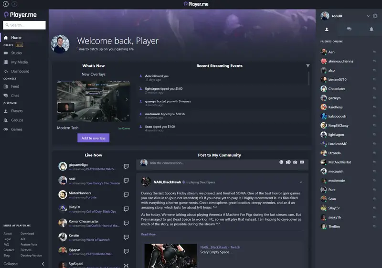Open the Feed page
Viewport: 382px width, 268px height.
point(15,86)
